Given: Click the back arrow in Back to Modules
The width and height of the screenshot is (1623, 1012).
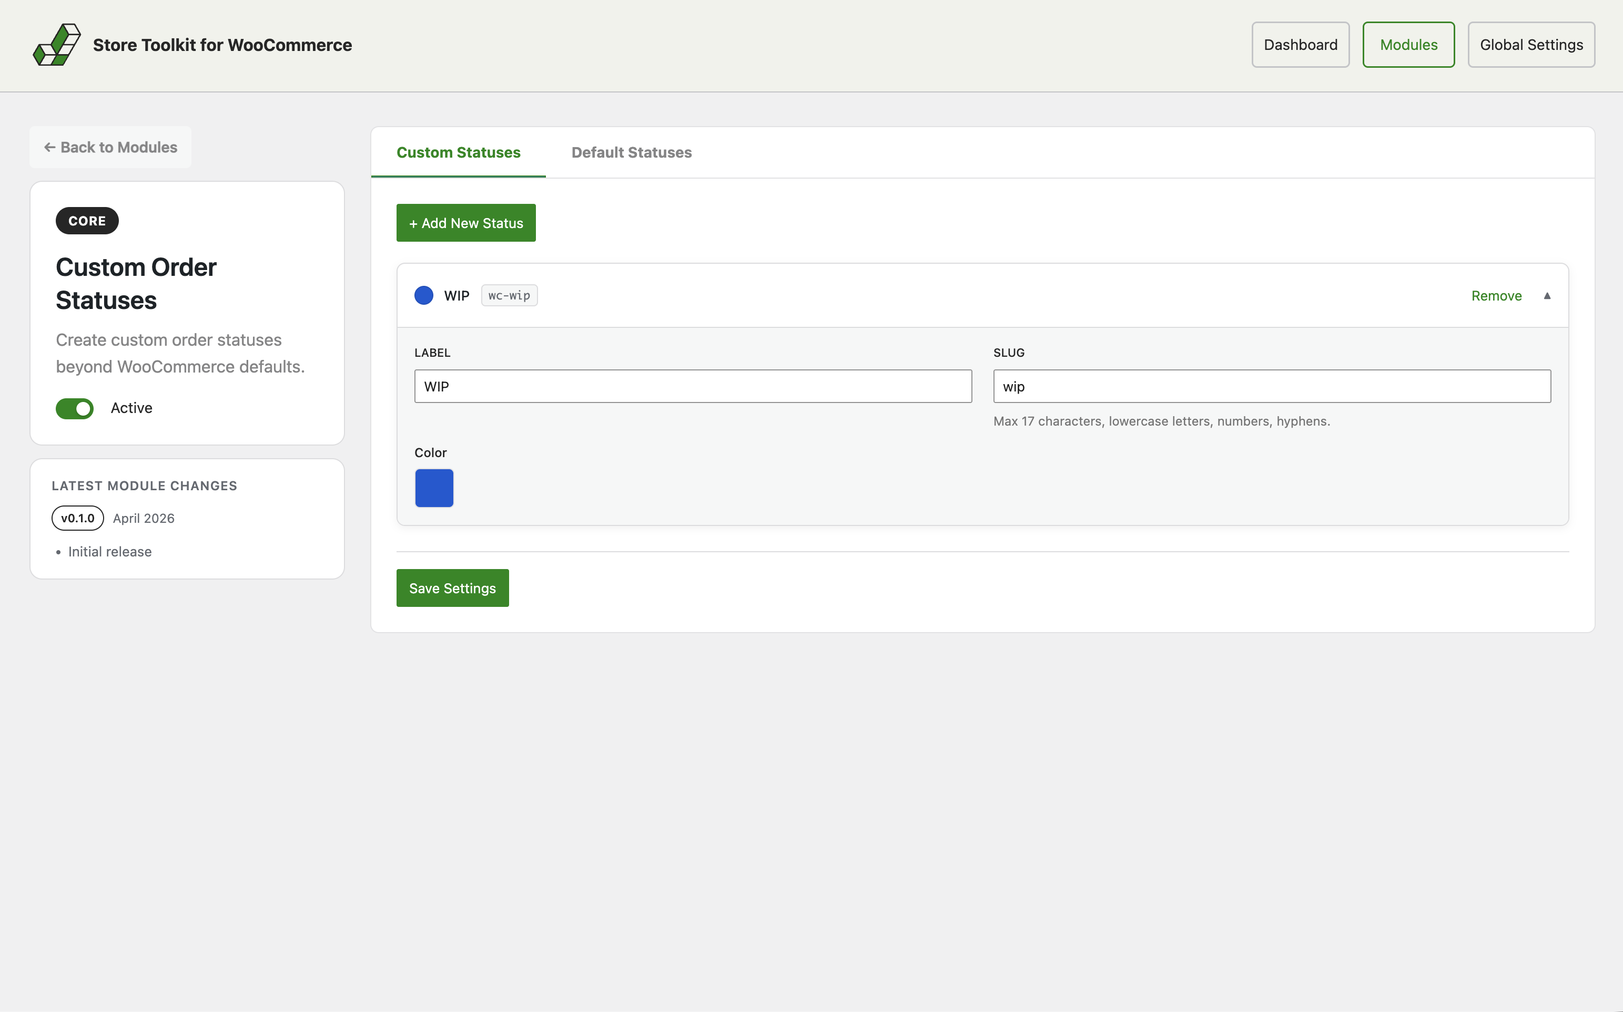Looking at the screenshot, I should tap(50, 147).
